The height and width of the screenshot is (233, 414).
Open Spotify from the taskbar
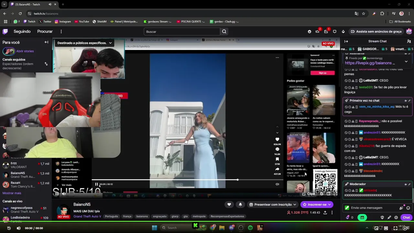(x=250, y=228)
